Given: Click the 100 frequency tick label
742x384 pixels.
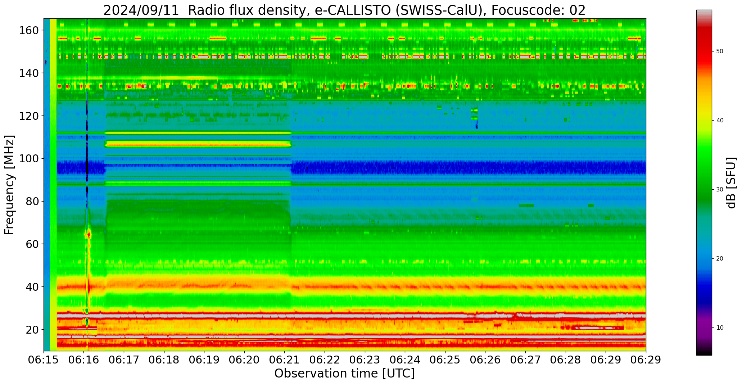Looking at the screenshot, I should 29,159.
